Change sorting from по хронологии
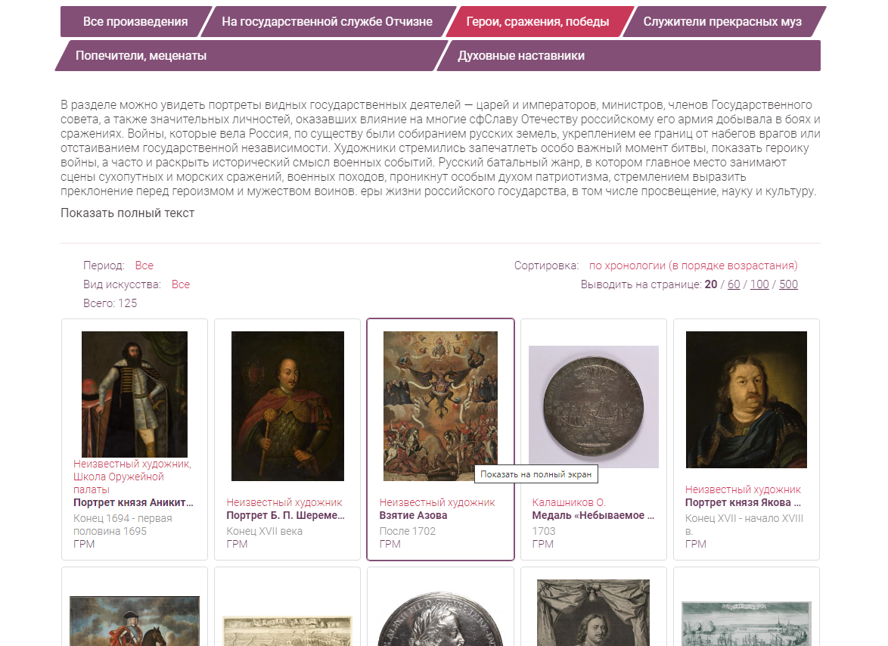This screenshot has width=888, height=646. click(x=693, y=266)
